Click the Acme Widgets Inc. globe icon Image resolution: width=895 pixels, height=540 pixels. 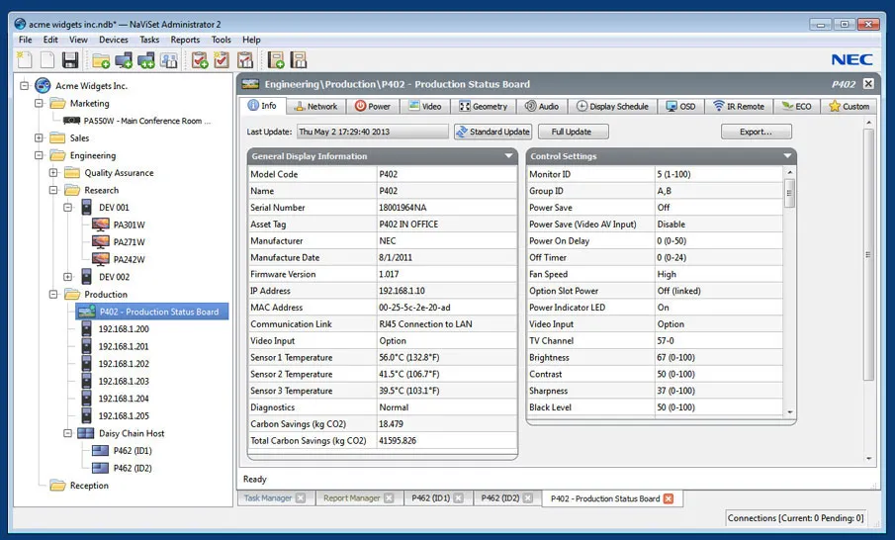(x=43, y=86)
